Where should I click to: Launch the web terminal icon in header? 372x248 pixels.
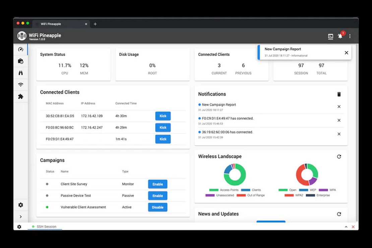pyautogui.click(x=330, y=36)
